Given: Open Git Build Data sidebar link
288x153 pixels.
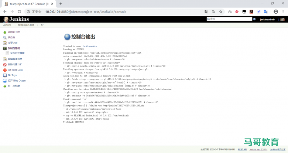Looking at the screenshot, I should [15, 70].
